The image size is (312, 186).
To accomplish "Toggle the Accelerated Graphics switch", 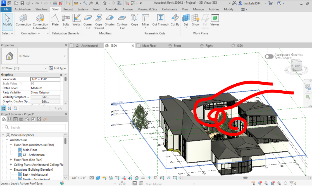I will tap(269, 56).
